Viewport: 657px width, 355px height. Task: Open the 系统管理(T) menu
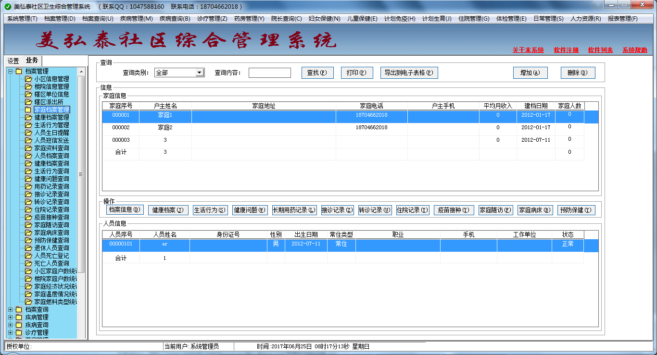[22, 19]
